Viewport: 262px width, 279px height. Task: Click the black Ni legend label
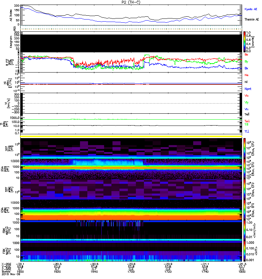pos(246,82)
